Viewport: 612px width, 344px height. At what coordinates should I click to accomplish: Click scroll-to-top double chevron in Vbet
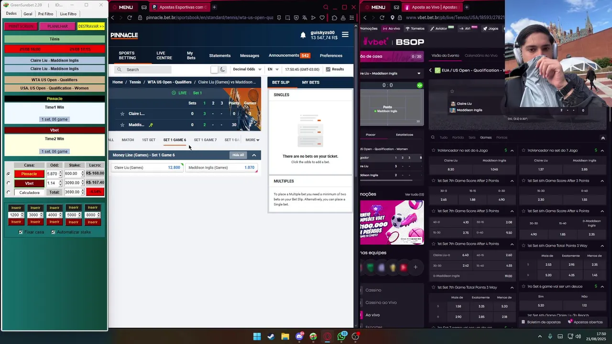pos(602,138)
